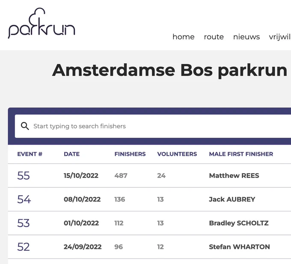Sort by MALE FIRST FINISHER column header
This screenshot has height=264, width=291.
point(241,154)
